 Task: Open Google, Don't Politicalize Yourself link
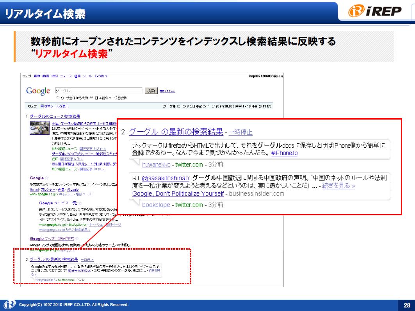[178, 194]
